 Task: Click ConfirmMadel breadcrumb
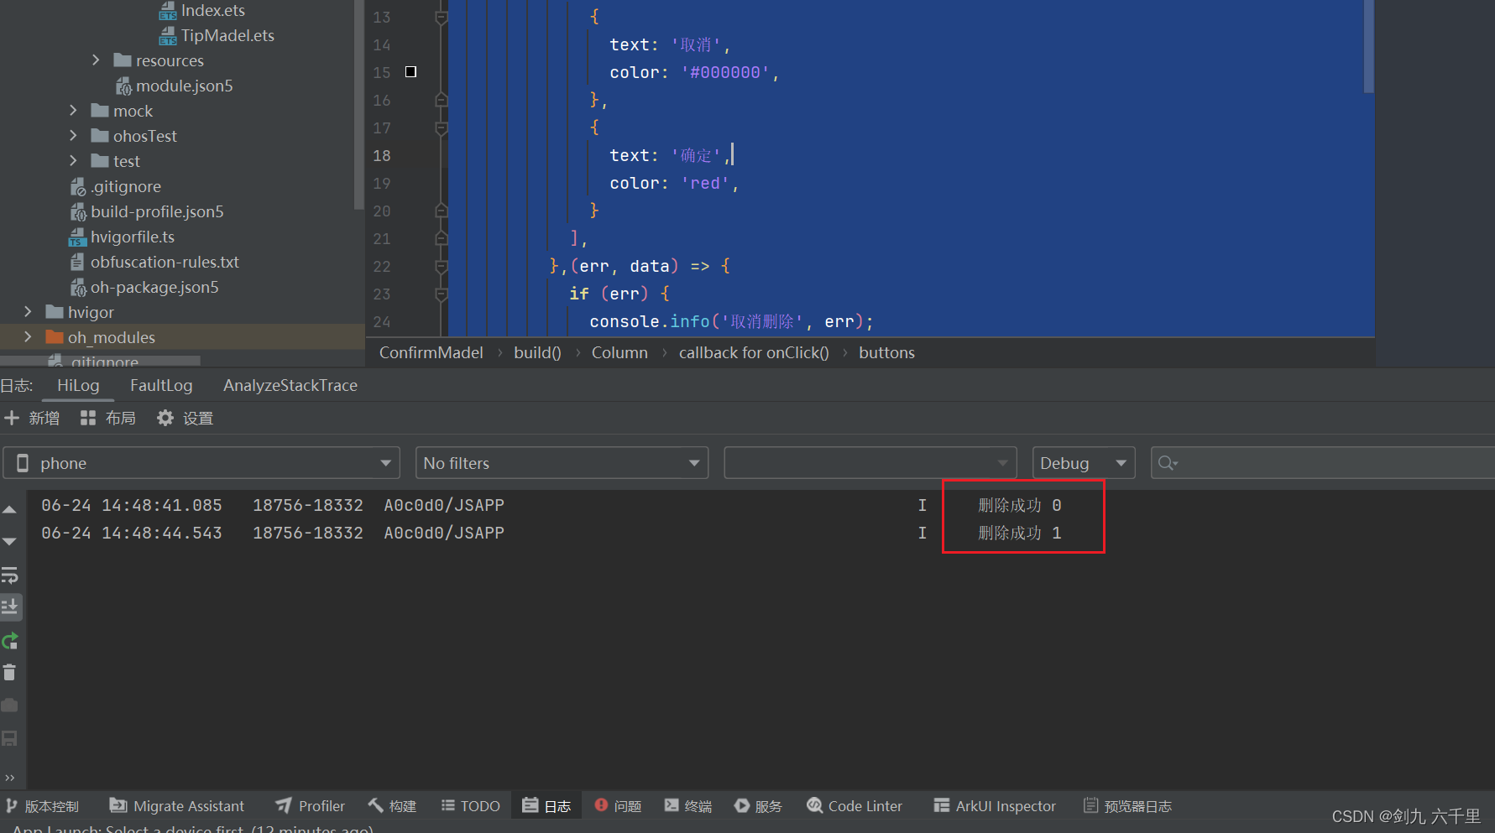pos(431,352)
